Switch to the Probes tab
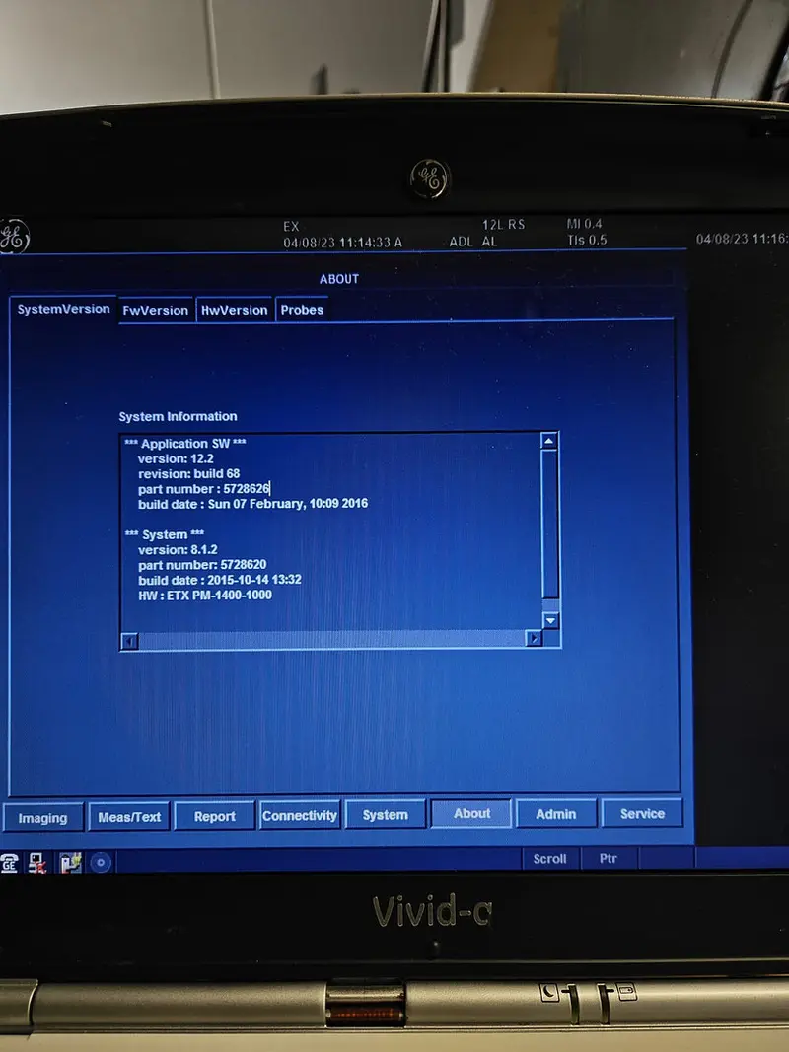 (x=302, y=310)
